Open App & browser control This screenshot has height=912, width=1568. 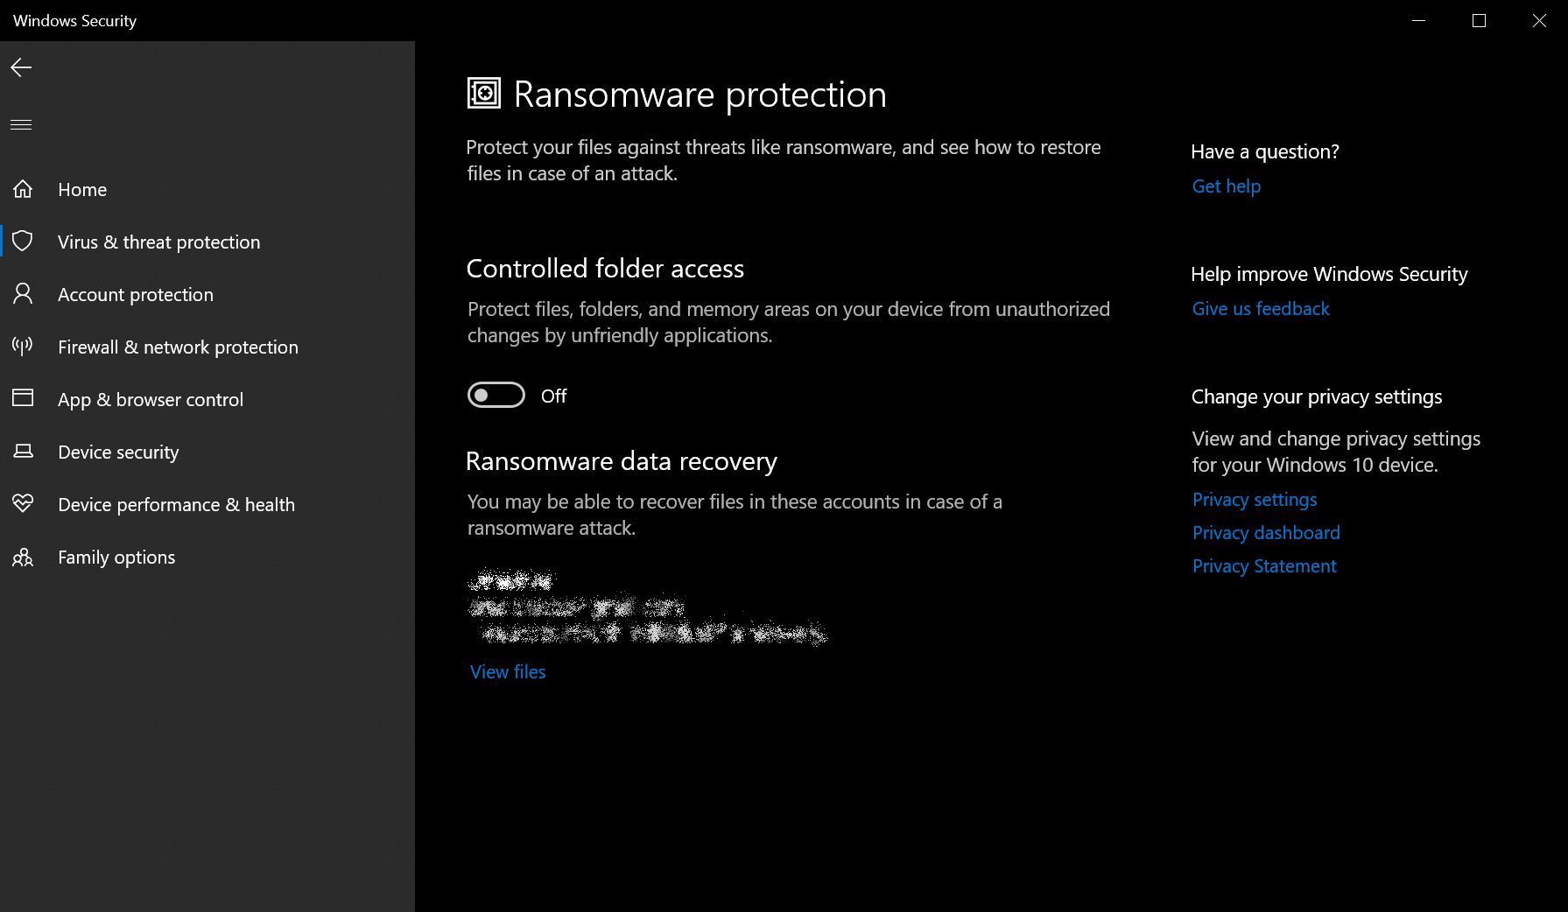click(207, 399)
